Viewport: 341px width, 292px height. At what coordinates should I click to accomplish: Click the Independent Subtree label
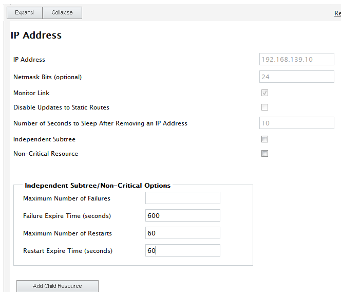(44, 139)
